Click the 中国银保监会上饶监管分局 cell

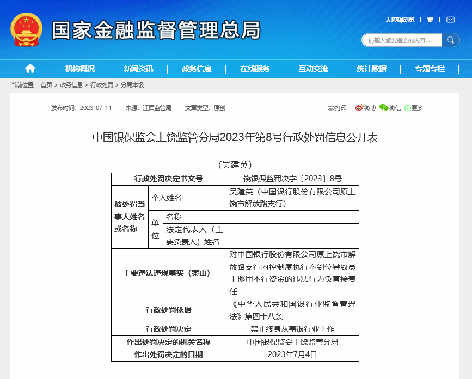[292, 343]
